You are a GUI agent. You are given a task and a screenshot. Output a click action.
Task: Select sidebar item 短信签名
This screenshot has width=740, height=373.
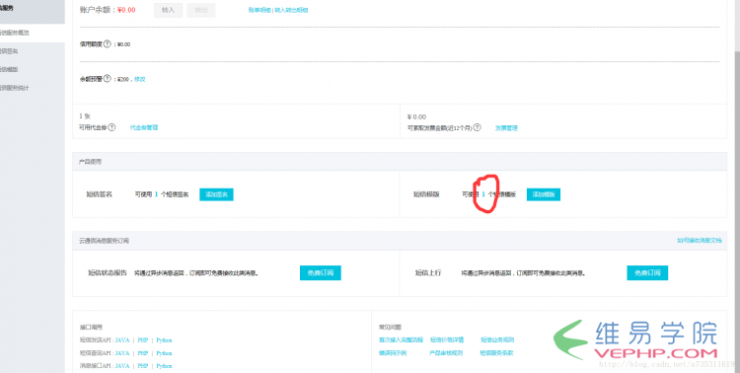click(x=33, y=51)
